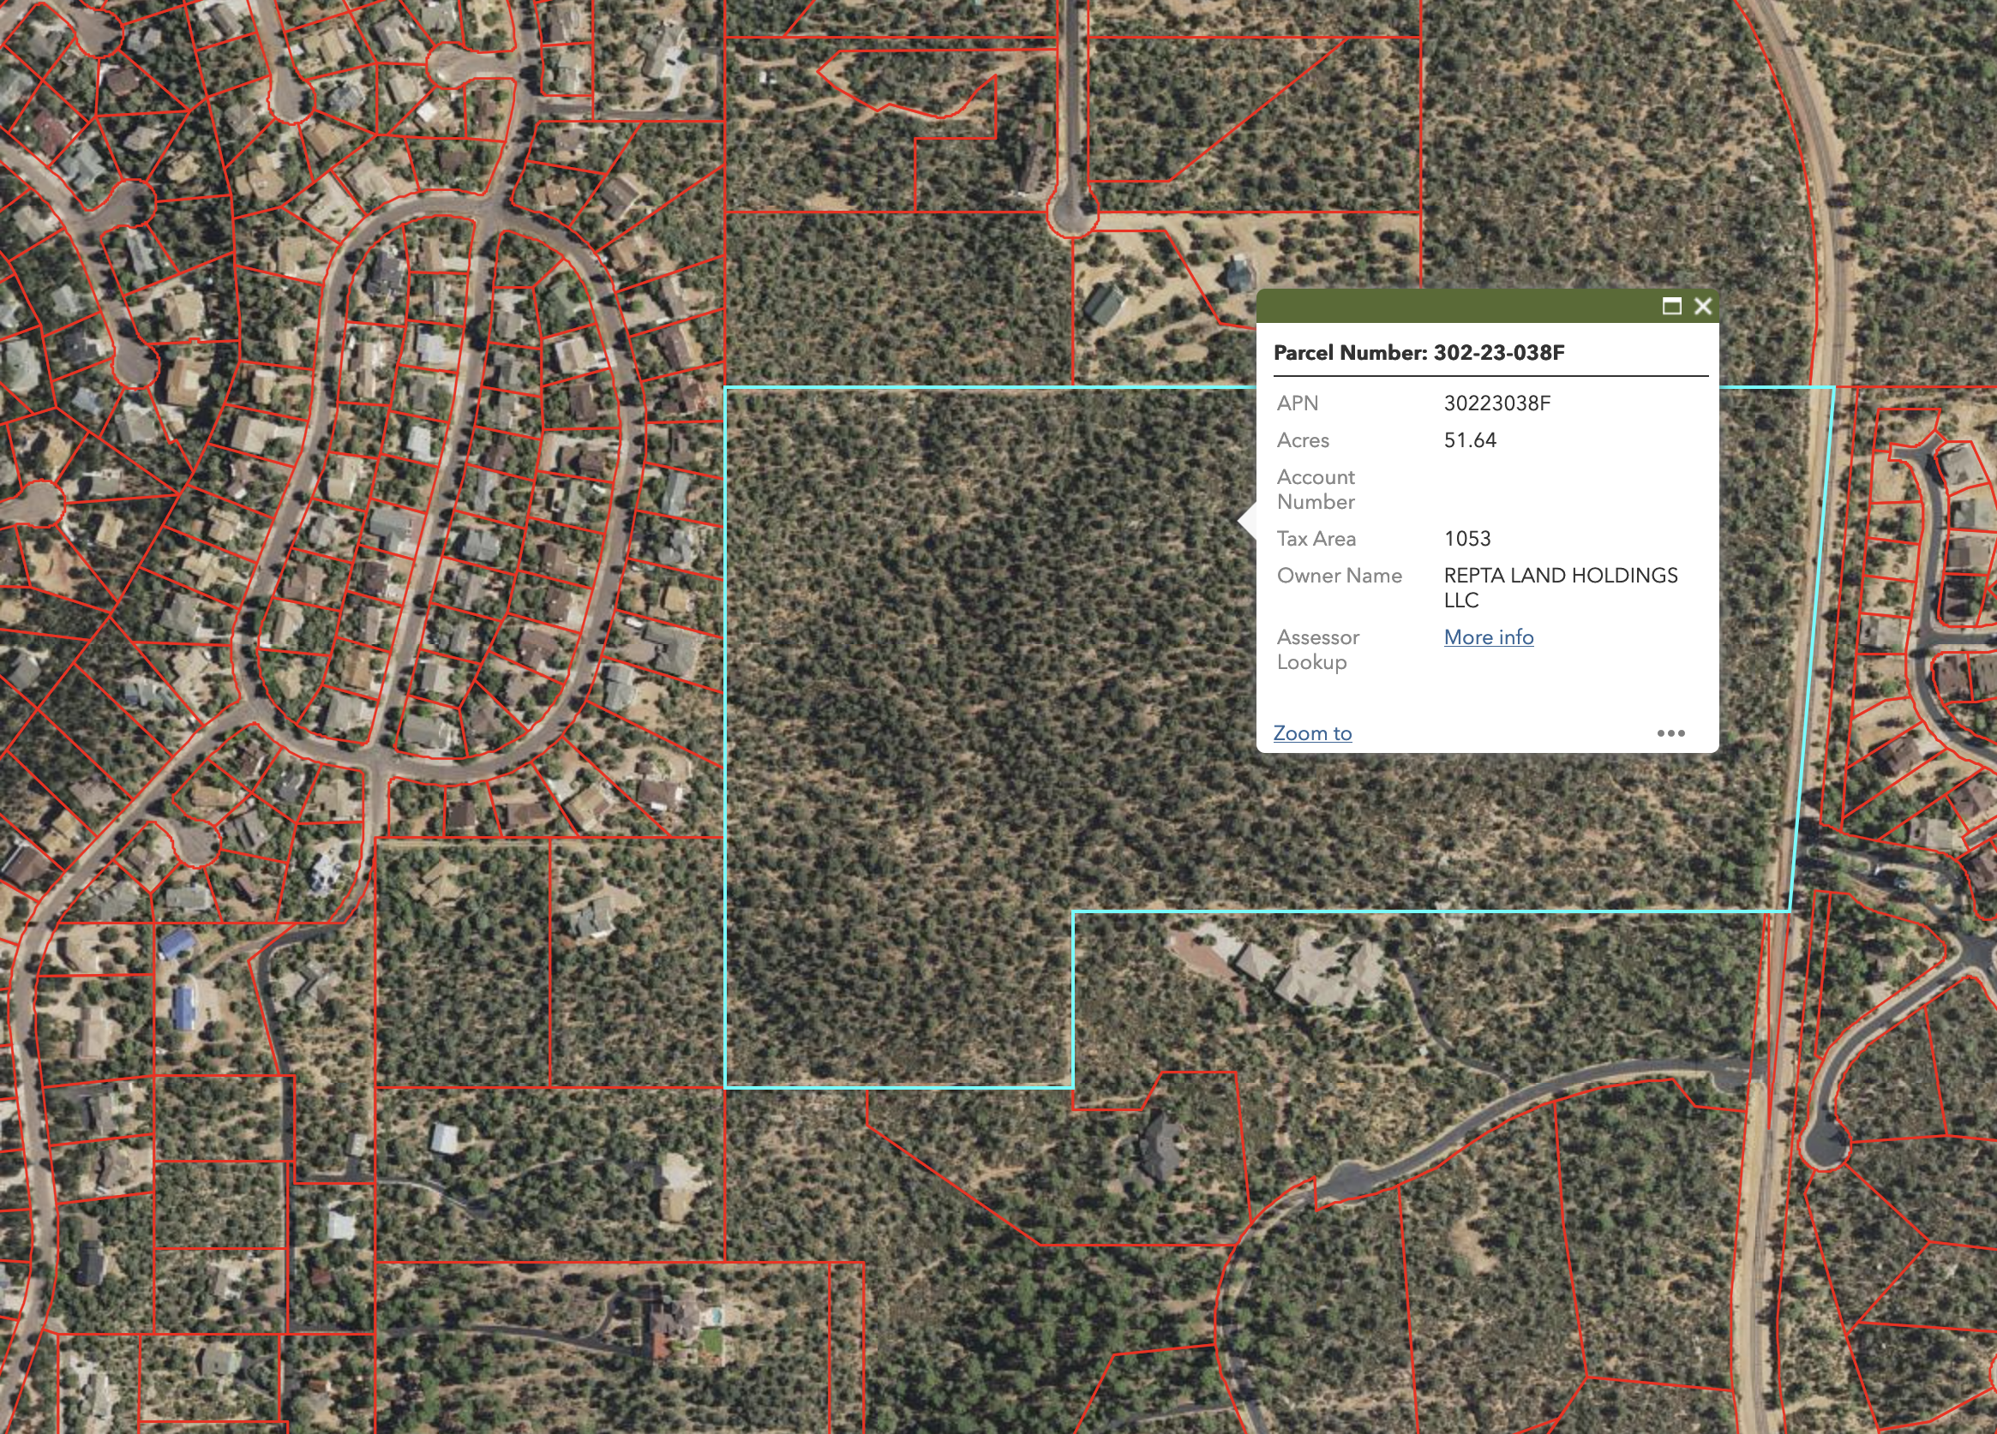This screenshot has width=1997, height=1434.
Task: Click the owner name REPTA LAND HOLDINGS LLC
Action: [1560, 587]
